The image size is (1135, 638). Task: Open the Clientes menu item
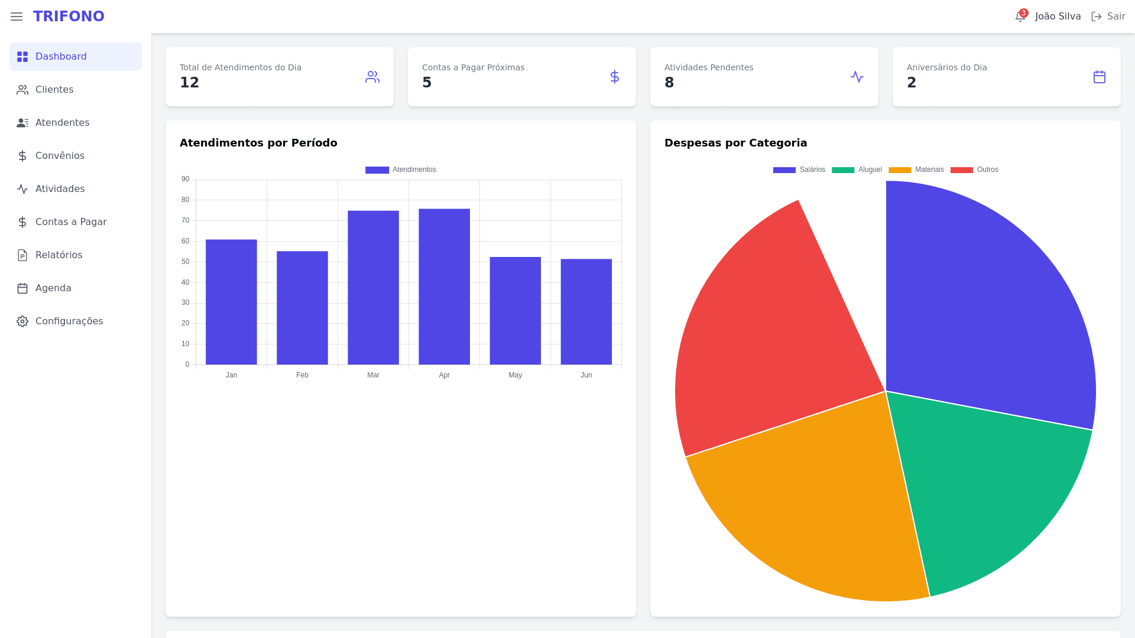tap(54, 90)
